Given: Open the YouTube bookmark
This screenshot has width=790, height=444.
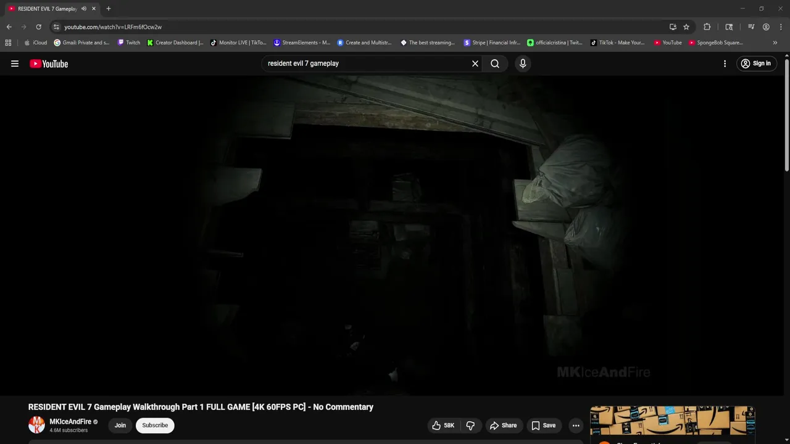Looking at the screenshot, I should pos(668,43).
